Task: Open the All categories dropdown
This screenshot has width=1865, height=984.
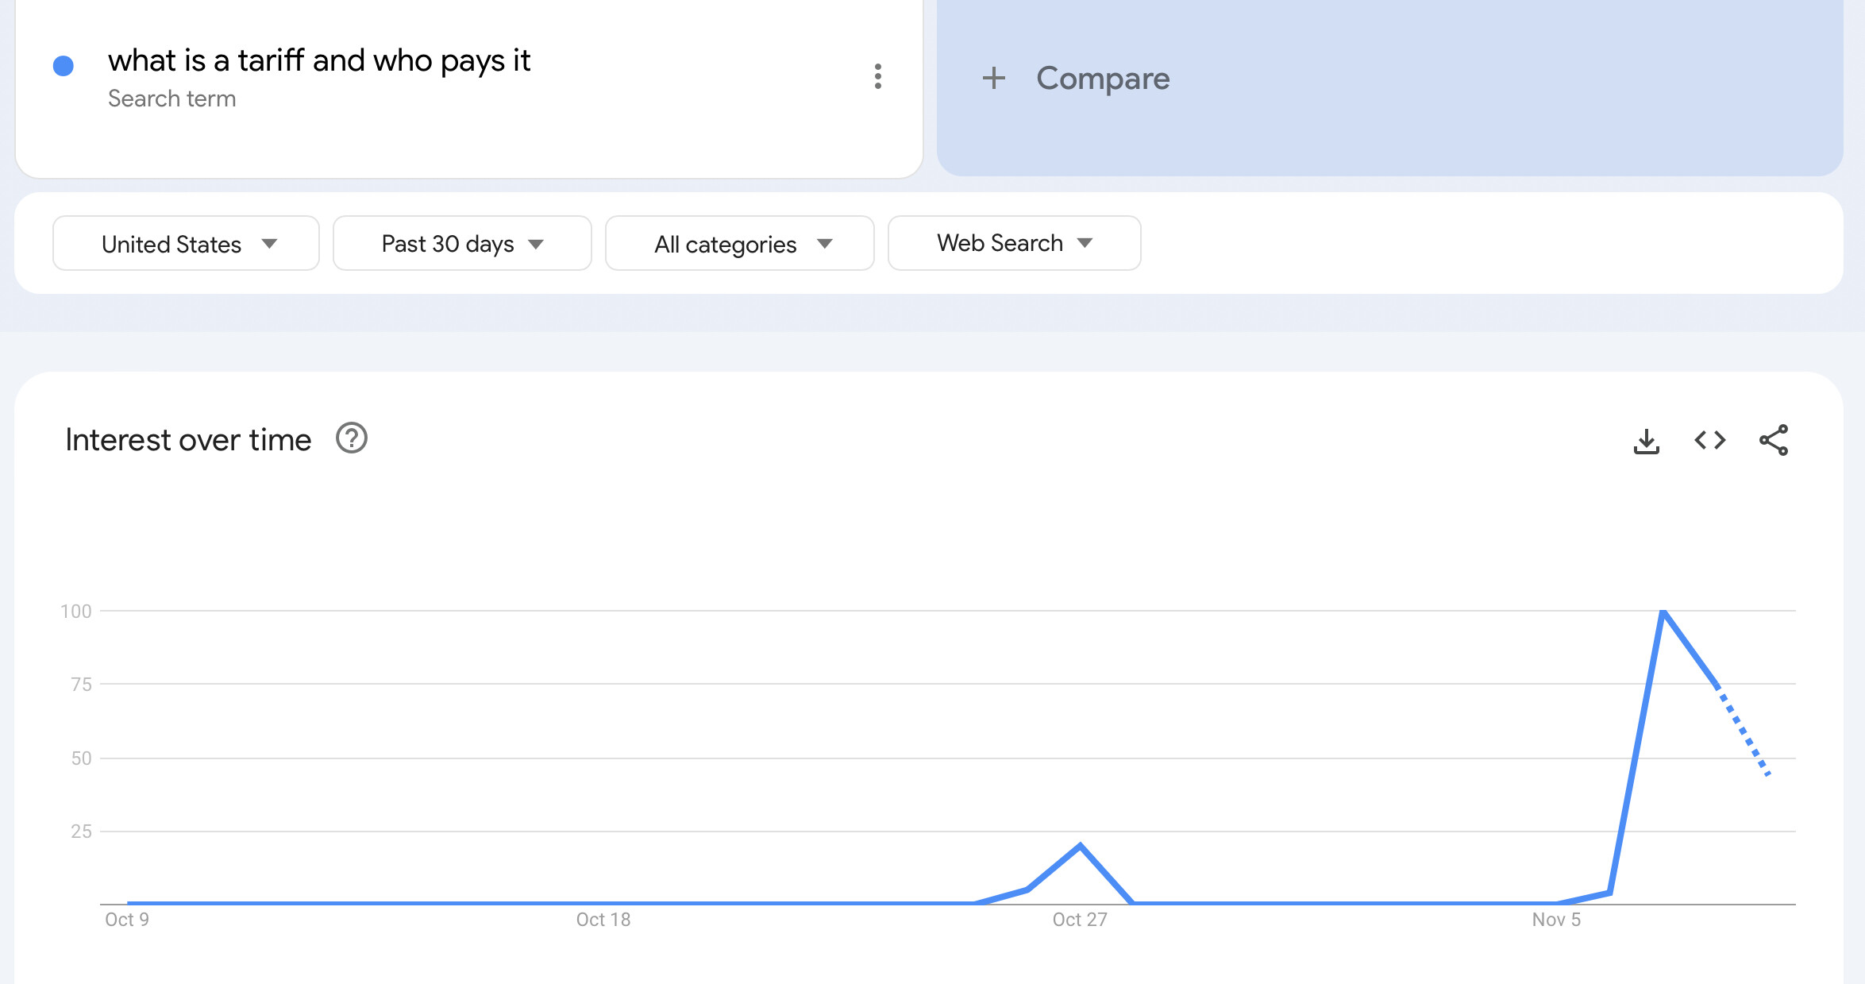Action: tap(739, 243)
